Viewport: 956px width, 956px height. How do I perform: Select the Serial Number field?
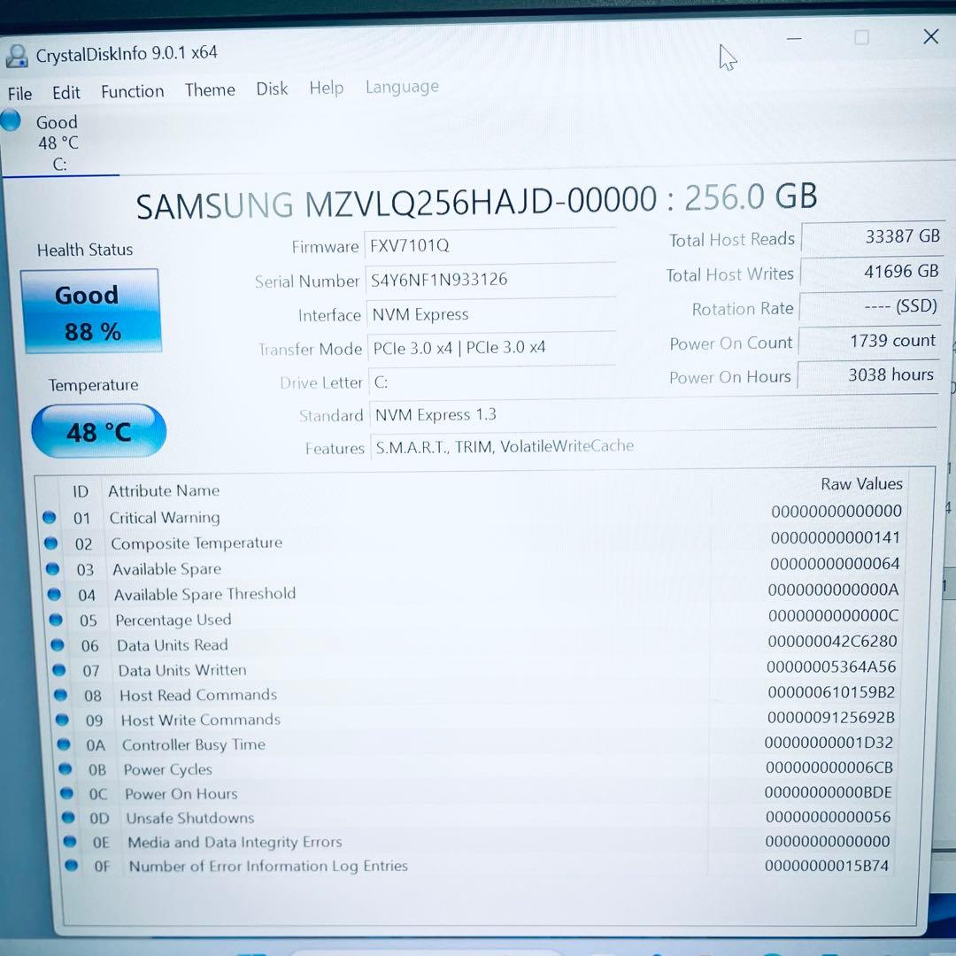491,279
